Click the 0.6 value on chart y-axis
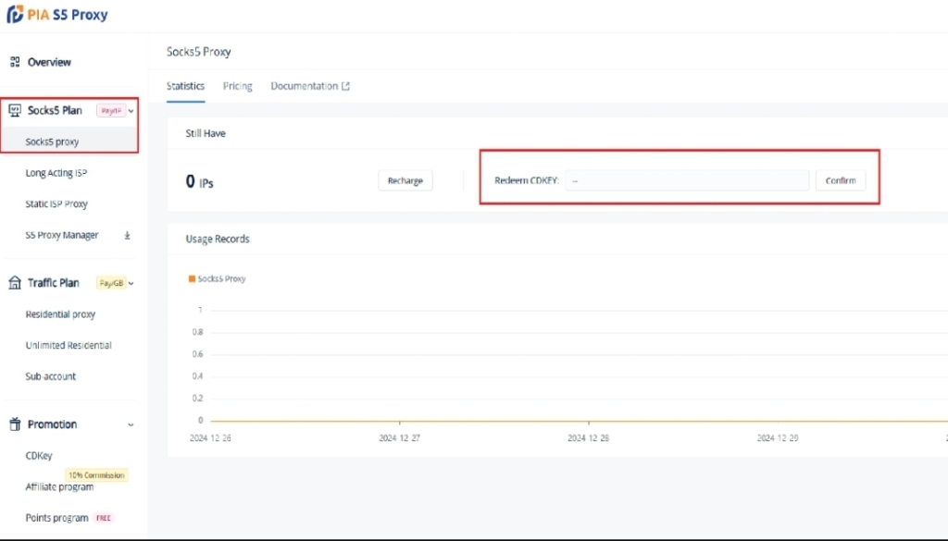948x541 pixels. (x=198, y=354)
